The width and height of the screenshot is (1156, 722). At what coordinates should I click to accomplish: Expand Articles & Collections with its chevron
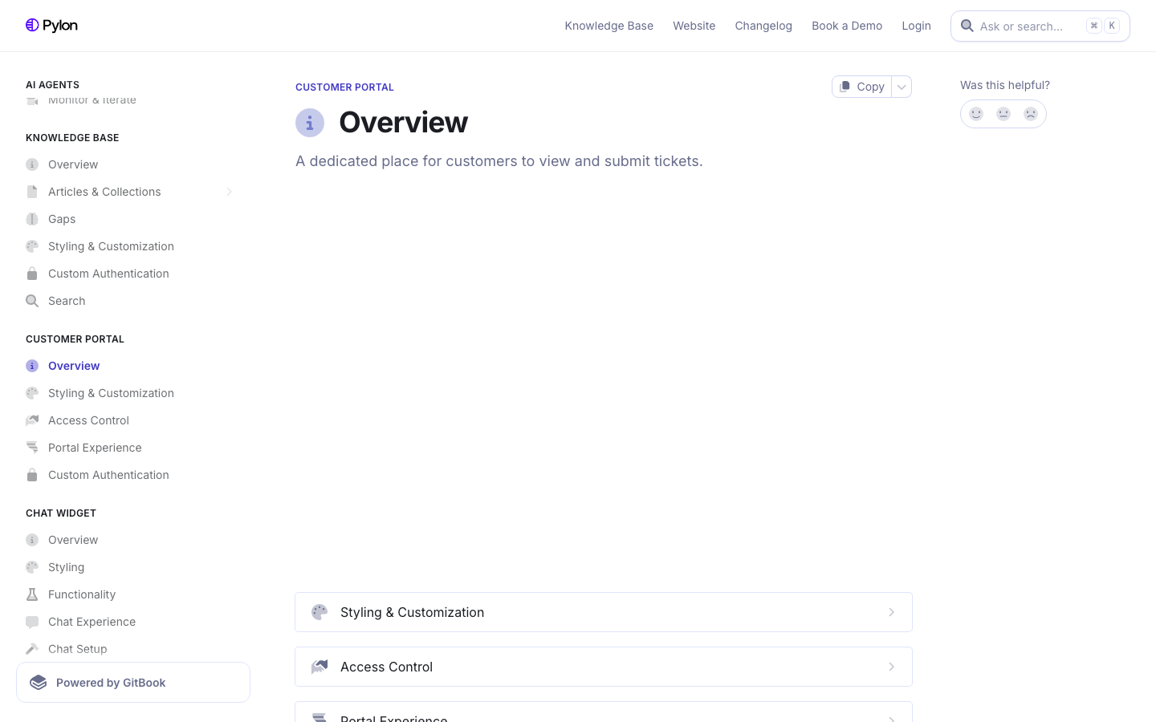(229, 192)
